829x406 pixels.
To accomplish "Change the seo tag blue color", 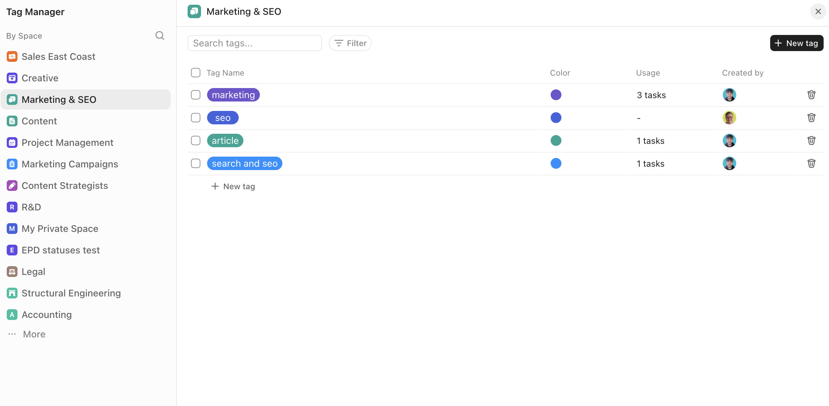I will (x=556, y=118).
